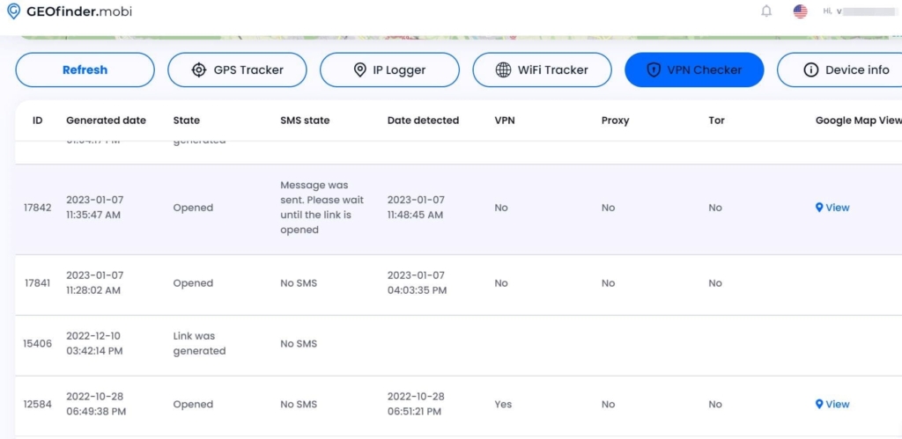Click 'No SMS' for ID 15406
The image size is (902, 439).
pos(299,344)
